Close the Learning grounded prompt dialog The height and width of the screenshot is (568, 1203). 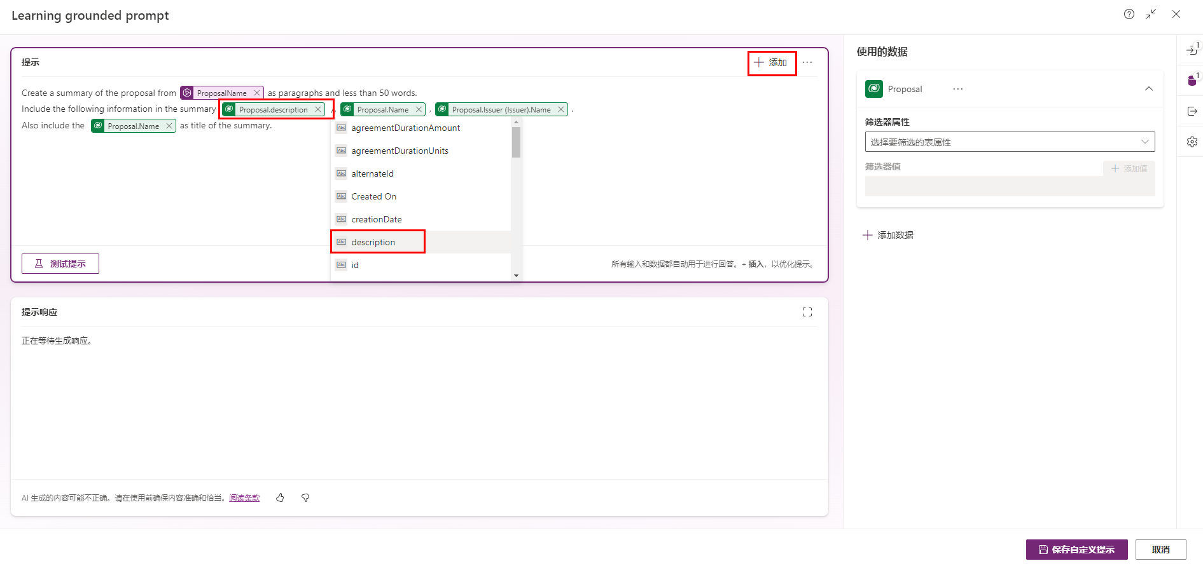tap(1176, 14)
